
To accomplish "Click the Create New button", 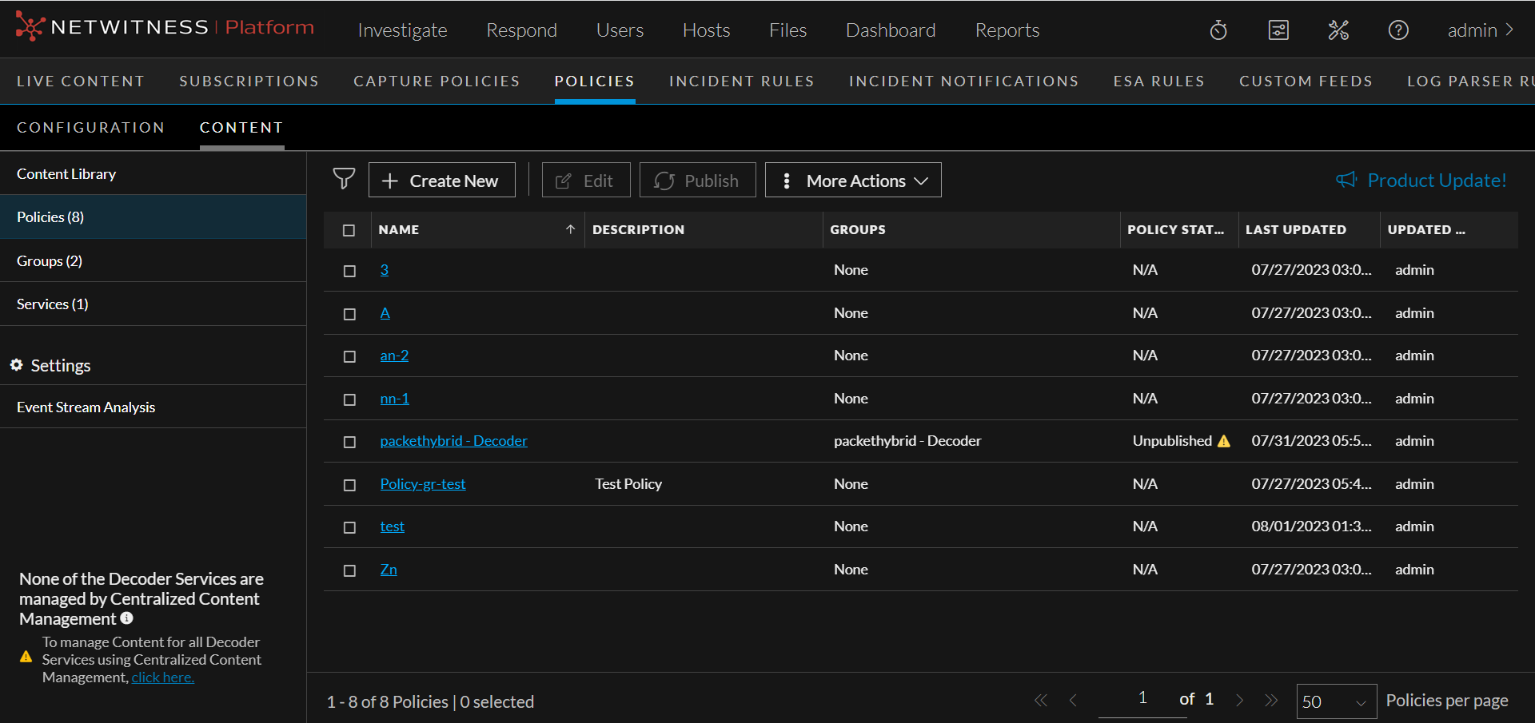I will (441, 181).
